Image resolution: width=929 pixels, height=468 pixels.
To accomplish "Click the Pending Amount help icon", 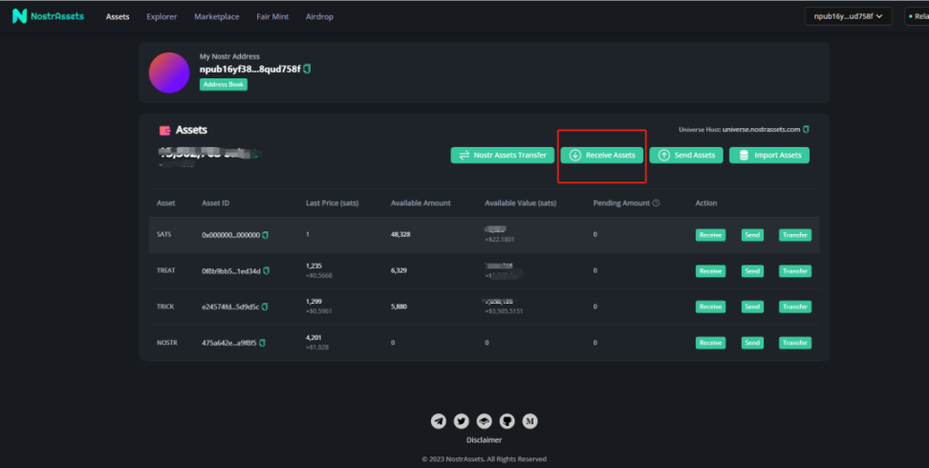I will (x=657, y=203).
